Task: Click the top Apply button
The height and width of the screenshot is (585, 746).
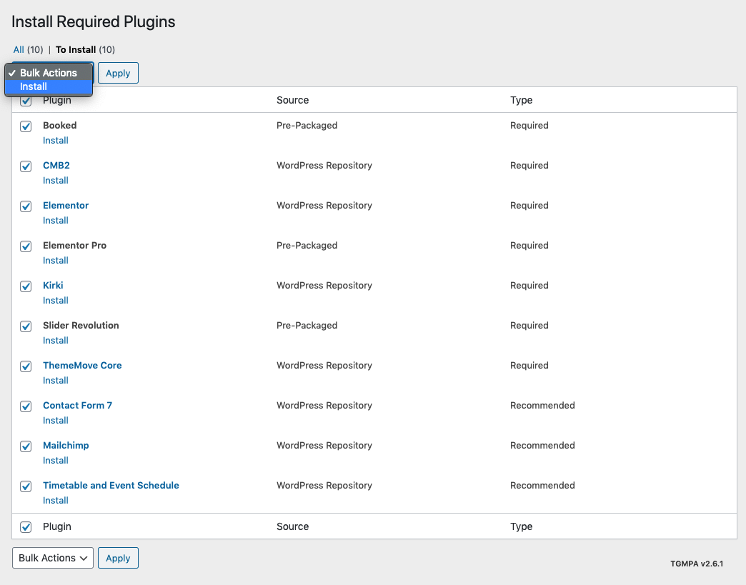Action: [x=118, y=73]
